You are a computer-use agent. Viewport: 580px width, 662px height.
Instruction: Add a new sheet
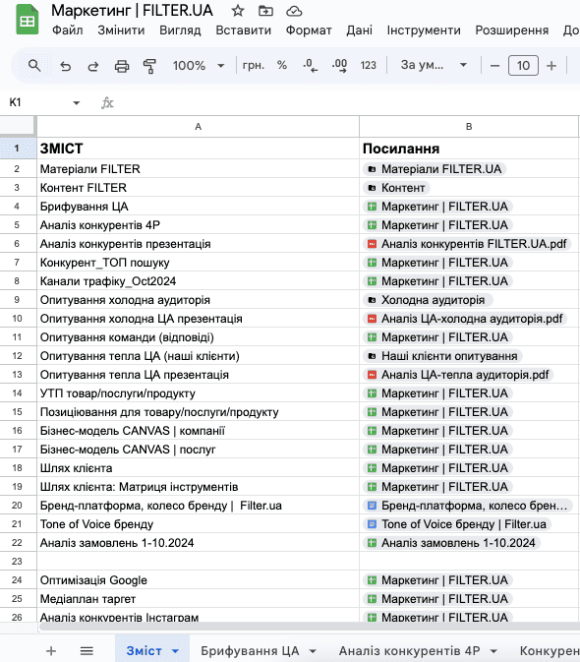51,650
